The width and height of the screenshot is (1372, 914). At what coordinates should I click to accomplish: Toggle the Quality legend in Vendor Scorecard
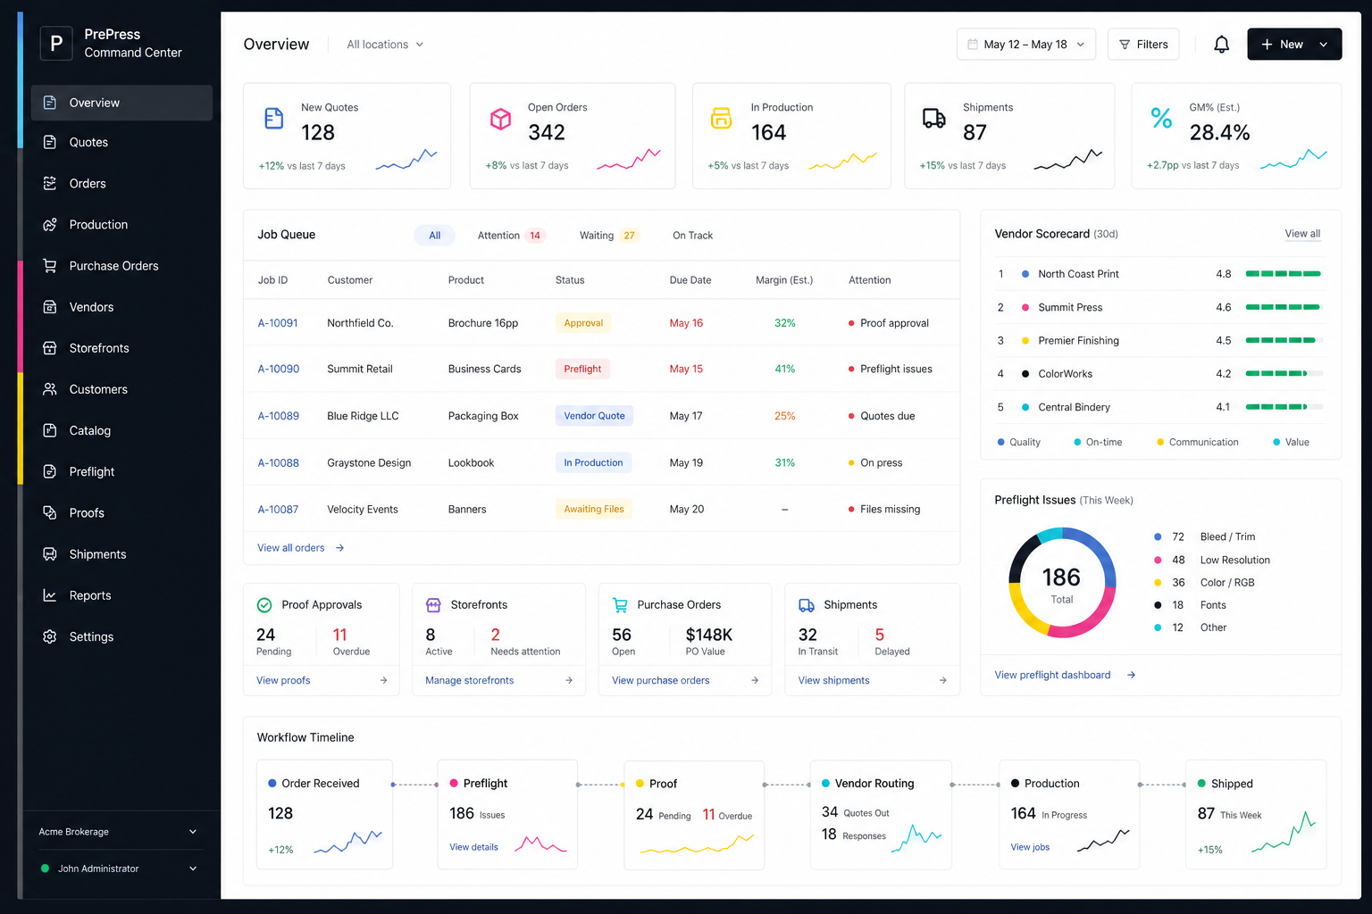[x=1018, y=442]
